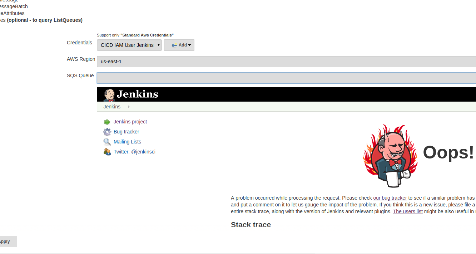Click the gear icon beside Bug tracker
The image size is (476, 254).
click(x=107, y=132)
